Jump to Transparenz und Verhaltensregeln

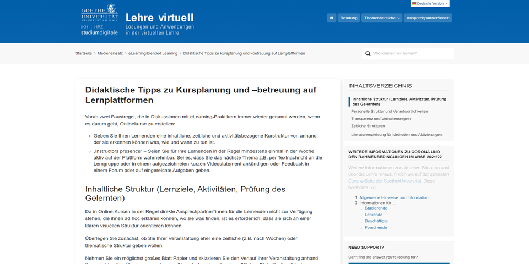point(381,119)
